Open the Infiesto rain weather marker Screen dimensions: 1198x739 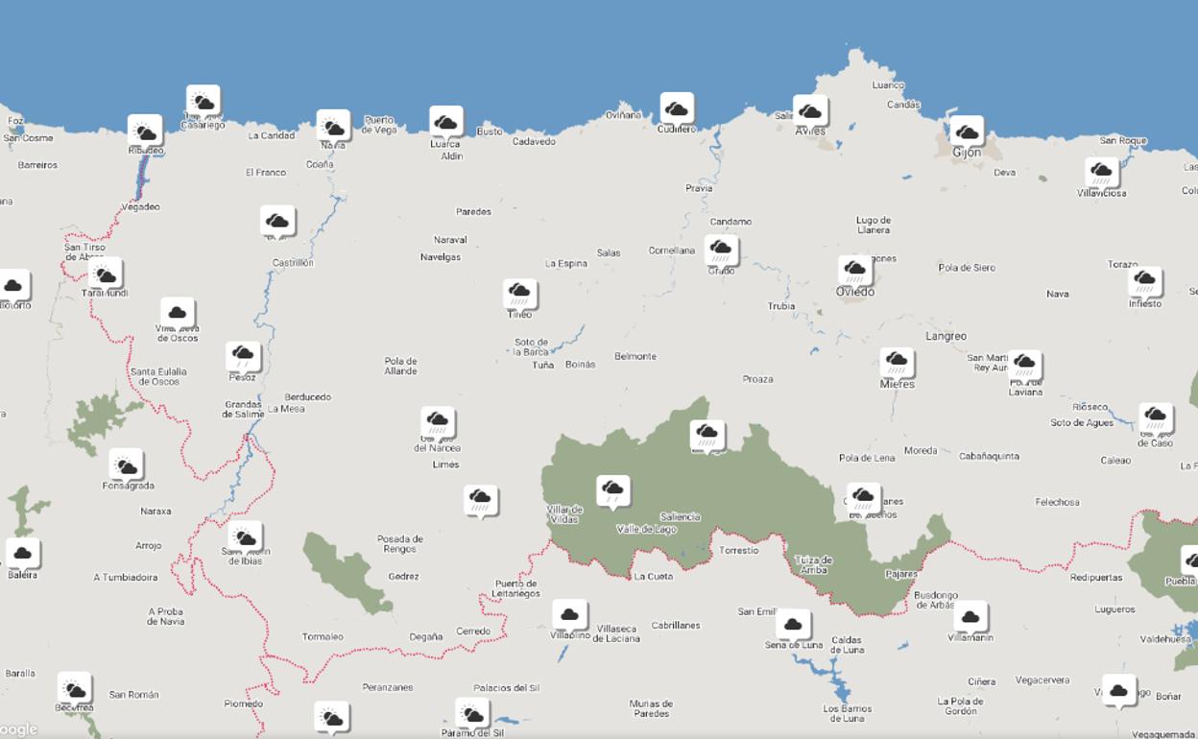(x=1144, y=282)
